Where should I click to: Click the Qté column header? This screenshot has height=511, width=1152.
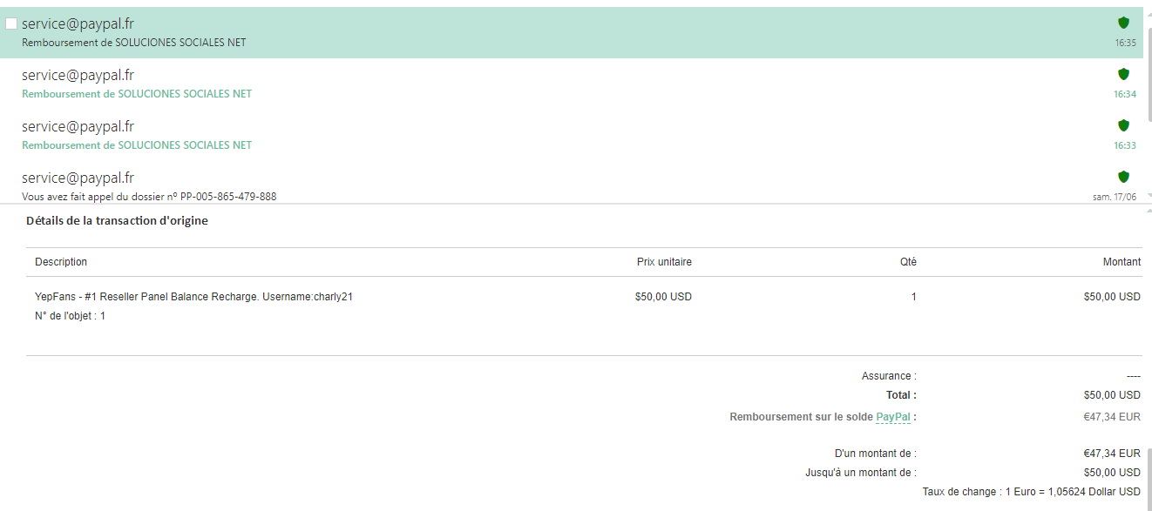click(x=908, y=262)
